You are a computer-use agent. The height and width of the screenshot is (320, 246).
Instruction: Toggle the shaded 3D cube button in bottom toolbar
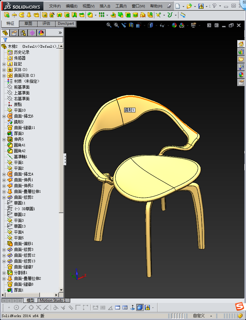click(140, 307)
